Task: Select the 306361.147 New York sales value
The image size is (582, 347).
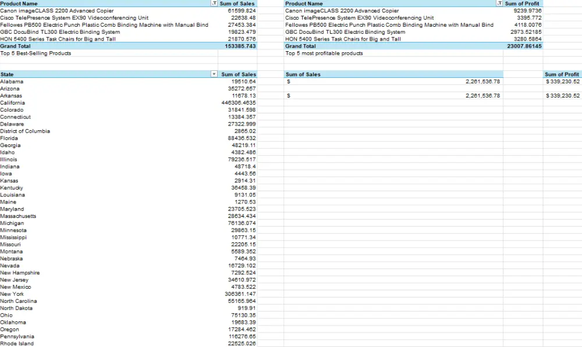Action: pos(240,294)
